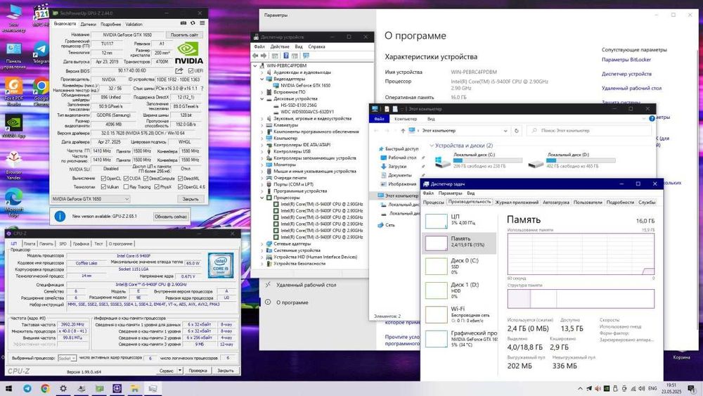Click the Telegram icon in the taskbar
Viewport: 703px width, 396px height.
point(27,388)
